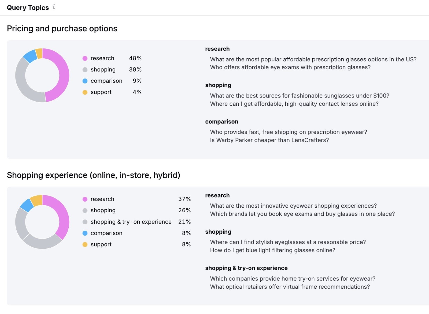Click the yellow support legend dot in top chart
The height and width of the screenshot is (314, 429).
(85, 92)
